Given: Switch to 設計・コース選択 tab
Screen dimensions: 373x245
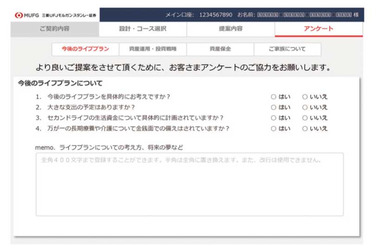Looking at the screenshot, I should point(142,29).
